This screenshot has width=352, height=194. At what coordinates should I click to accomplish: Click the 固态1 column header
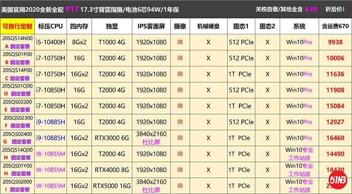(241, 26)
